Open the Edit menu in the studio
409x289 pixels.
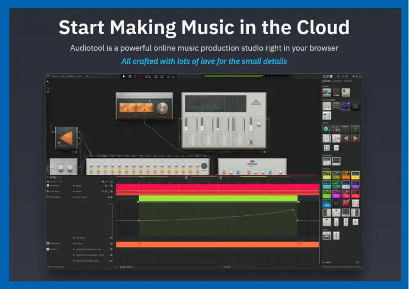tap(63, 77)
